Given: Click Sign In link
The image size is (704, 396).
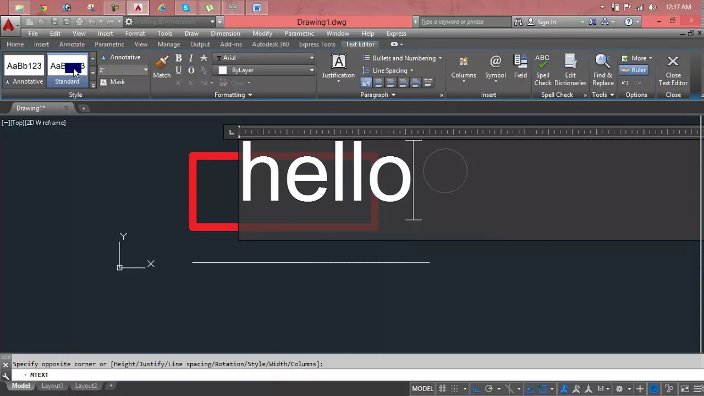Looking at the screenshot, I should point(546,21).
